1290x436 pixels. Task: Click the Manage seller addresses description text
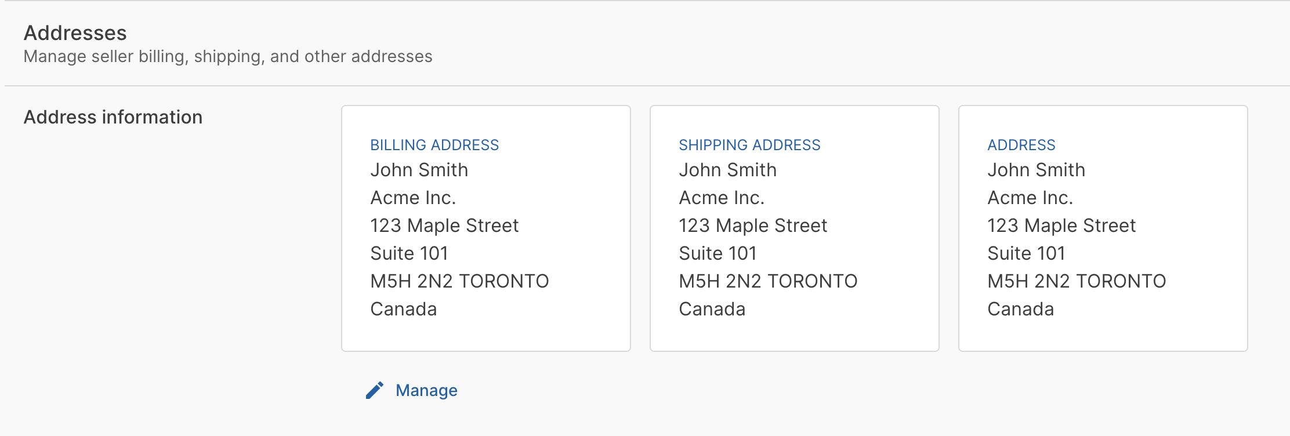(228, 56)
